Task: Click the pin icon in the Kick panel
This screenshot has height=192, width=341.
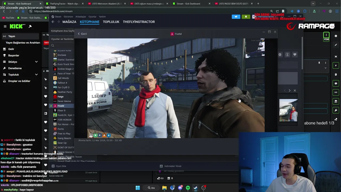Action: coord(319,63)
